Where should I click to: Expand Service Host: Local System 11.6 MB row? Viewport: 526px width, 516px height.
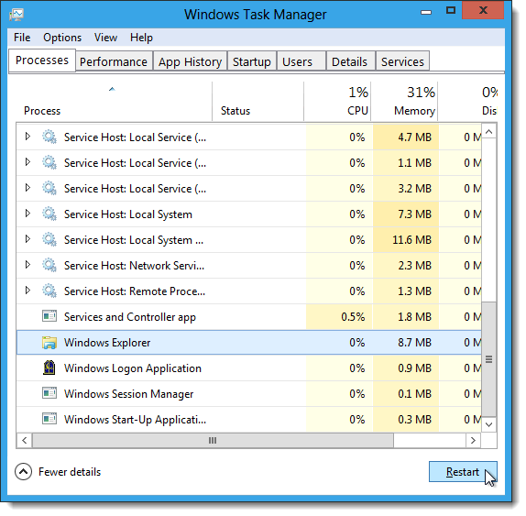click(x=27, y=239)
